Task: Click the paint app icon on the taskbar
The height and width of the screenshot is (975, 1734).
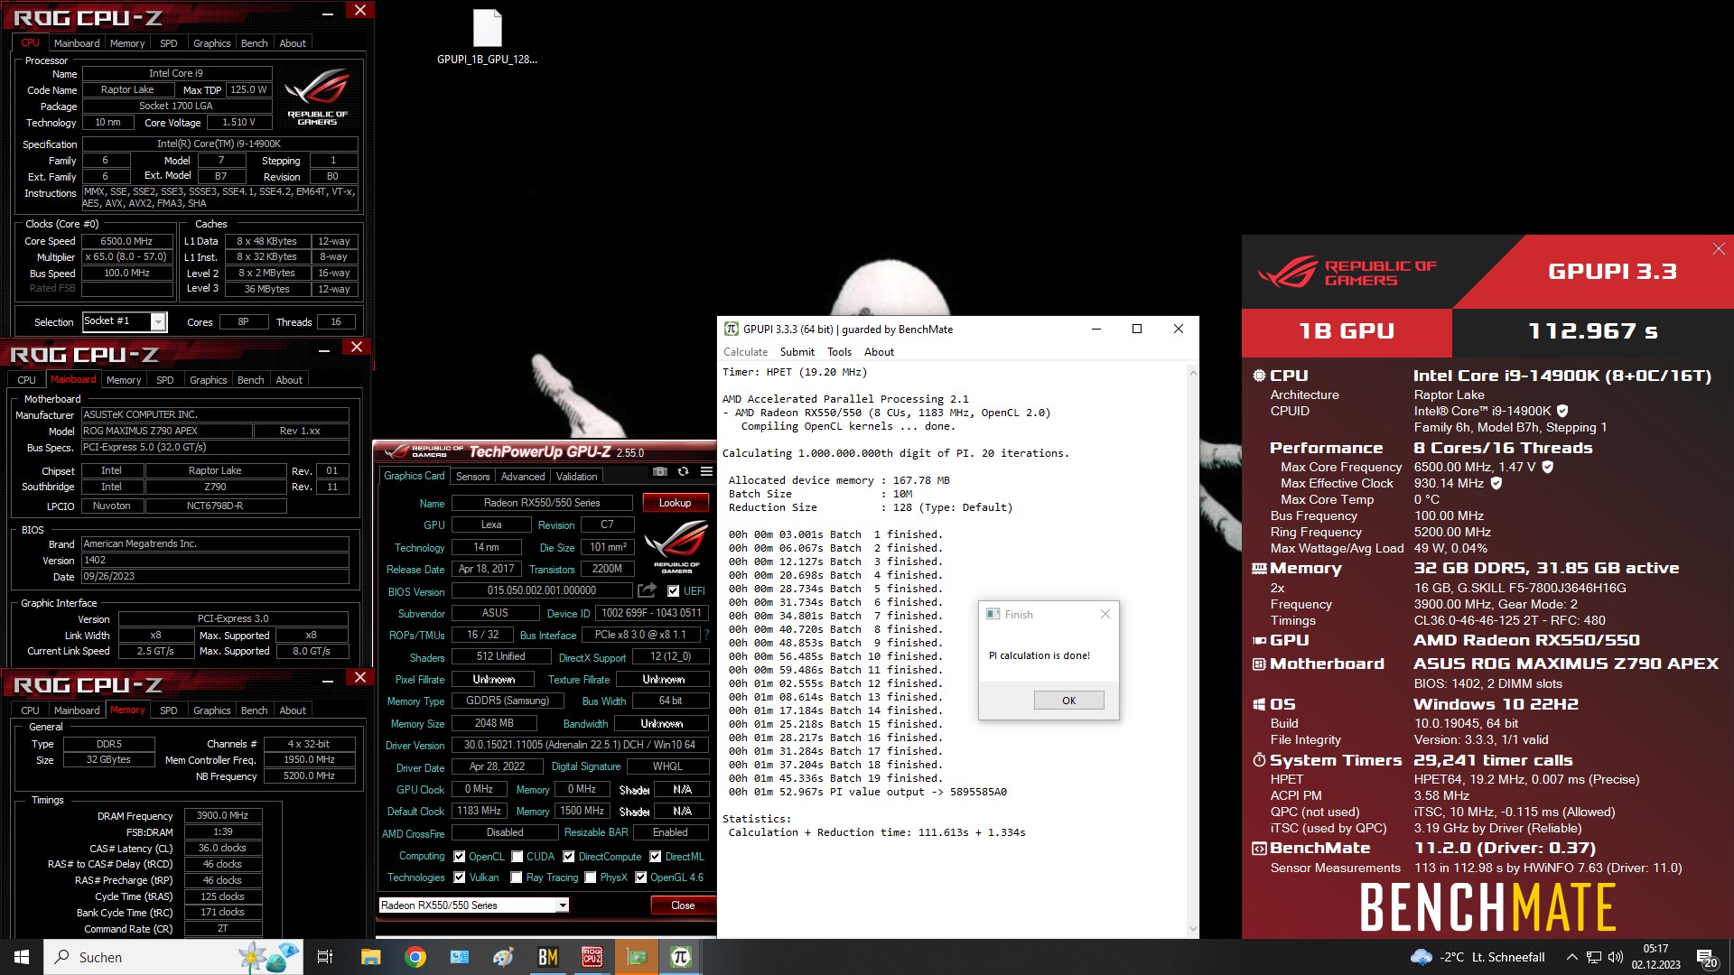Action: tap(504, 957)
